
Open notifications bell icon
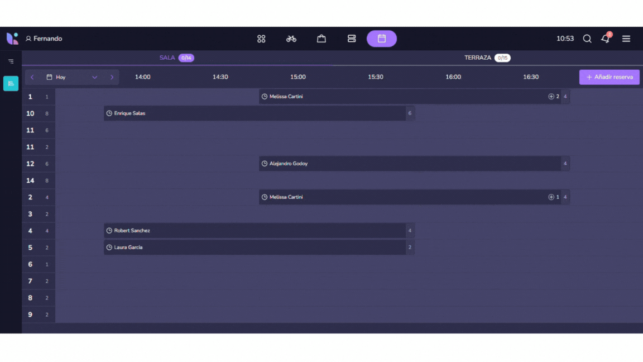point(605,39)
